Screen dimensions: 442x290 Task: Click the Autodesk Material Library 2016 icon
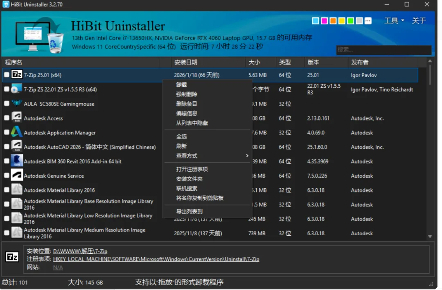(x=17, y=189)
